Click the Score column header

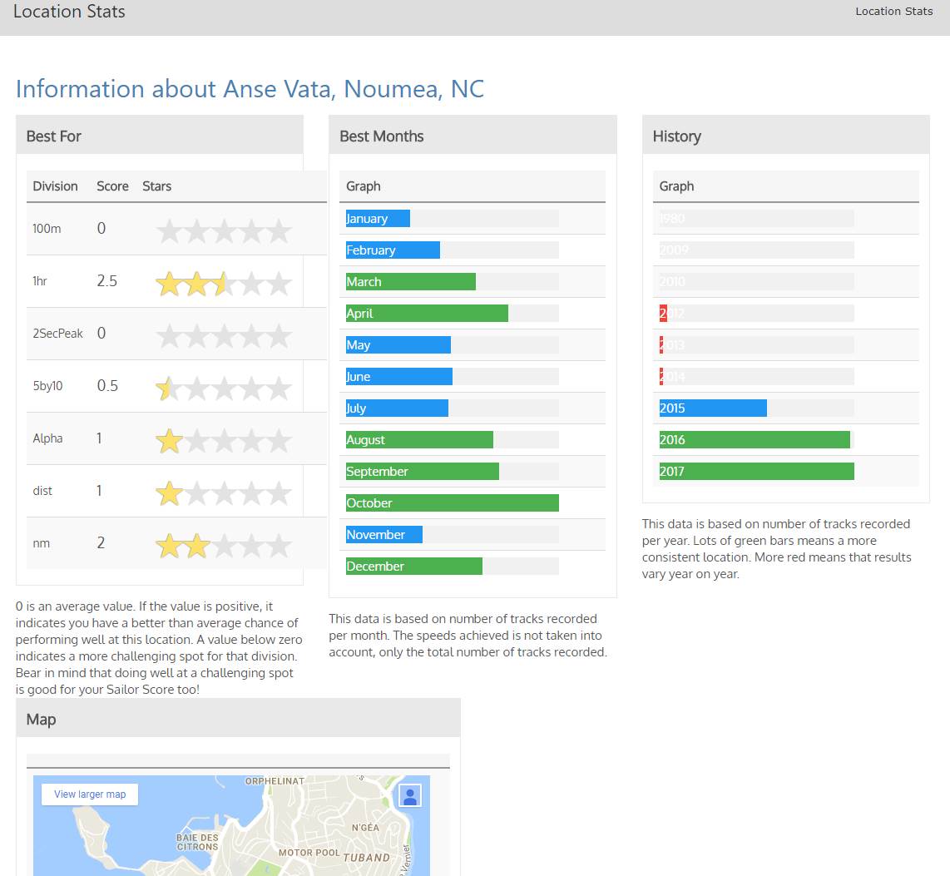click(112, 186)
